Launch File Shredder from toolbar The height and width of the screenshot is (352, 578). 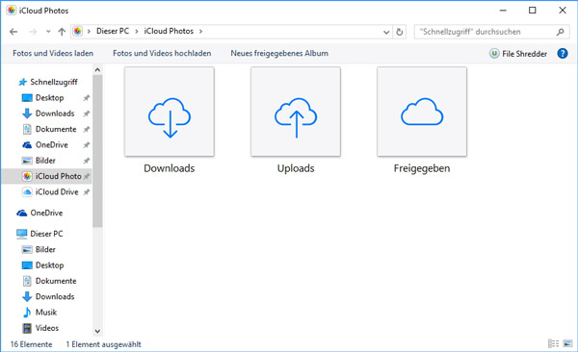click(518, 54)
